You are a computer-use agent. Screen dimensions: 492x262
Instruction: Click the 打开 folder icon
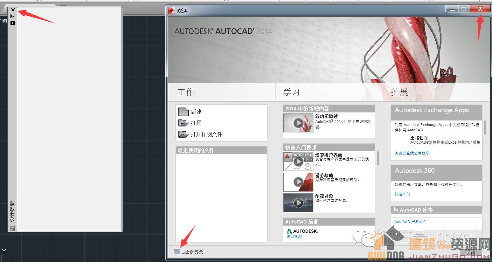pyautogui.click(x=183, y=123)
